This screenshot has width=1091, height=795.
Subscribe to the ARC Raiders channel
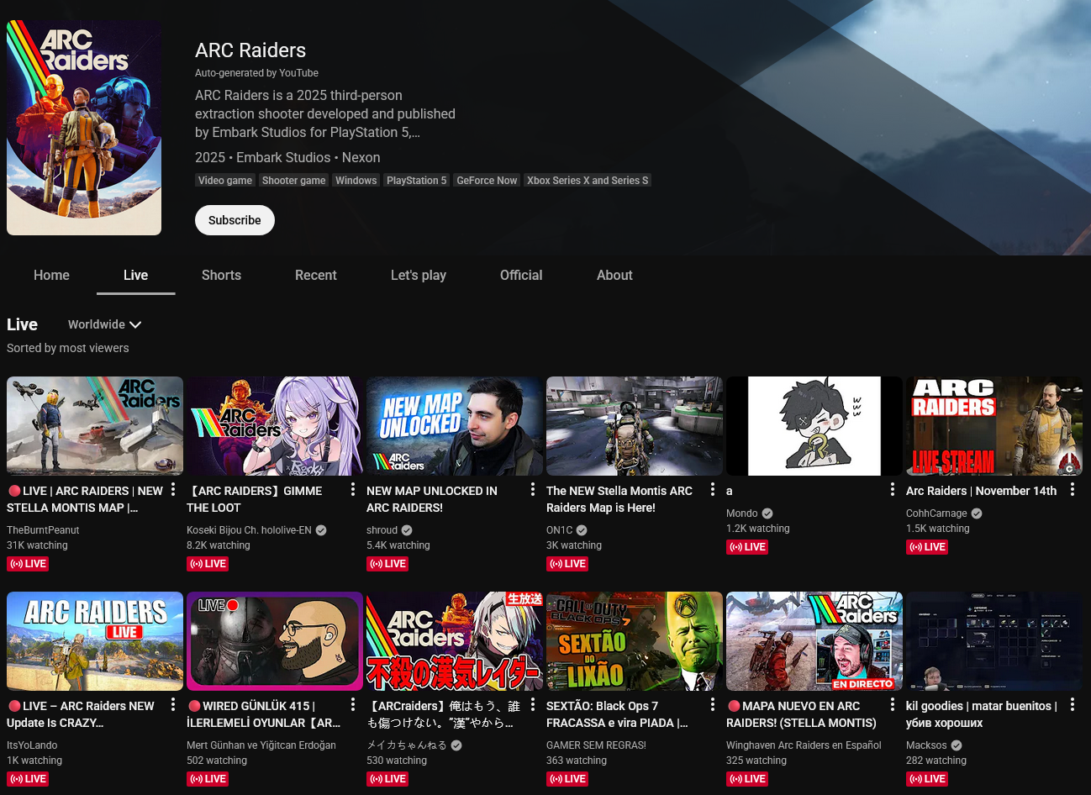pyautogui.click(x=235, y=220)
